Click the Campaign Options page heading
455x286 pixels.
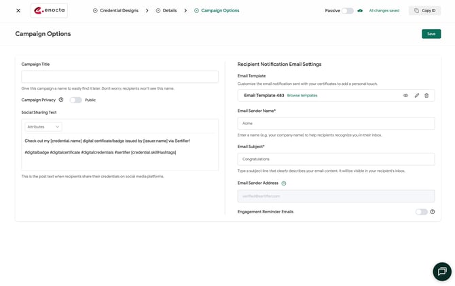43,34
